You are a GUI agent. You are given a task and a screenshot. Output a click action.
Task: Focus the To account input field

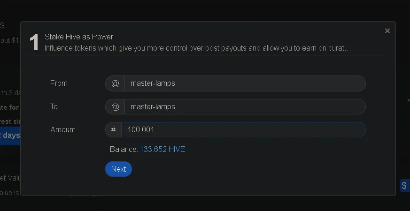click(x=244, y=107)
